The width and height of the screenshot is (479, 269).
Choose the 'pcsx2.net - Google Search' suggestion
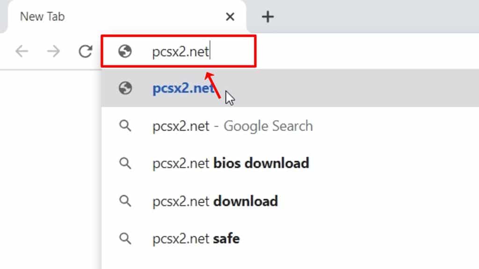coord(232,126)
